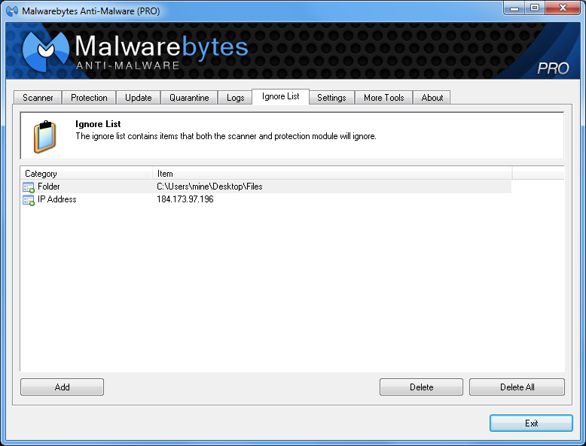Sort by the Item column header

coord(332,174)
